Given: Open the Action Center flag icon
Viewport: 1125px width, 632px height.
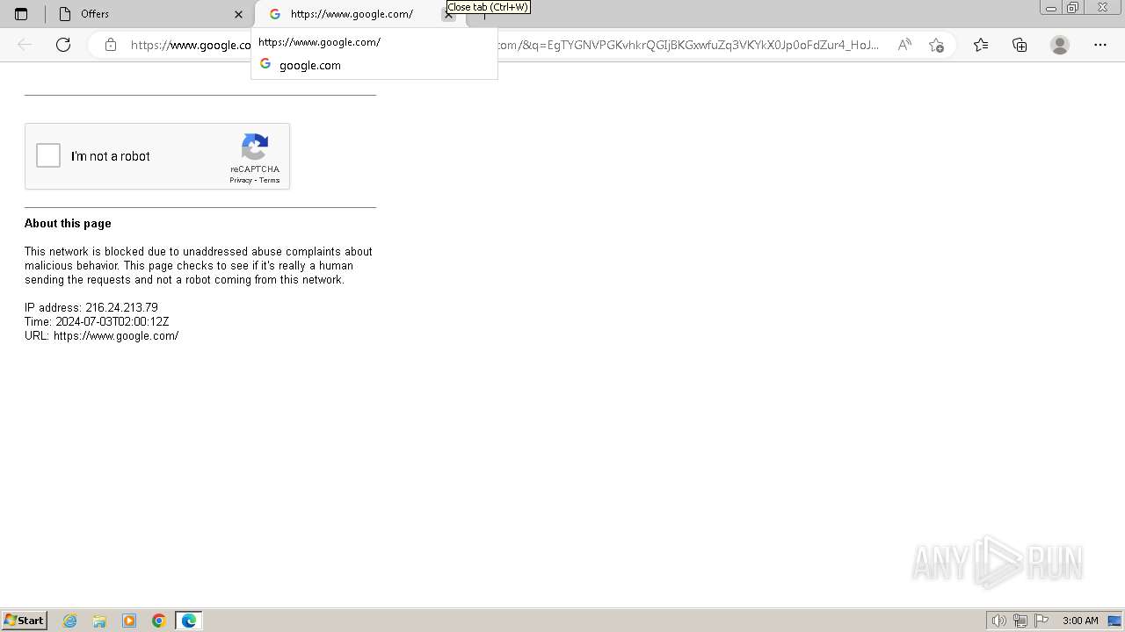Looking at the screenshot, I should coord(1042,621).
